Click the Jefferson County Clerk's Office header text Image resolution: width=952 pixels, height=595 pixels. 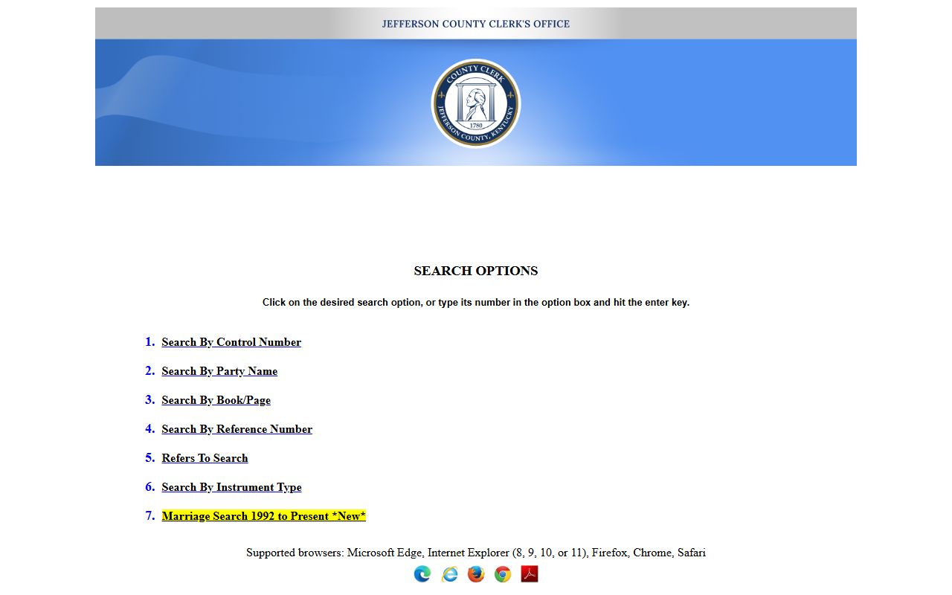476,24
